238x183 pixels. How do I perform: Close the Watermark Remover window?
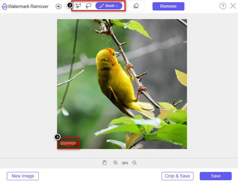[233, 6]
